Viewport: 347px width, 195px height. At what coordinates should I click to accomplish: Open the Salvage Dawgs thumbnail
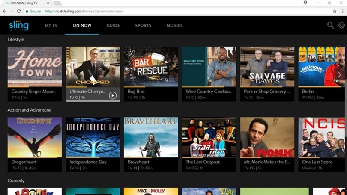pyautogui.click(x=267, y=66)
